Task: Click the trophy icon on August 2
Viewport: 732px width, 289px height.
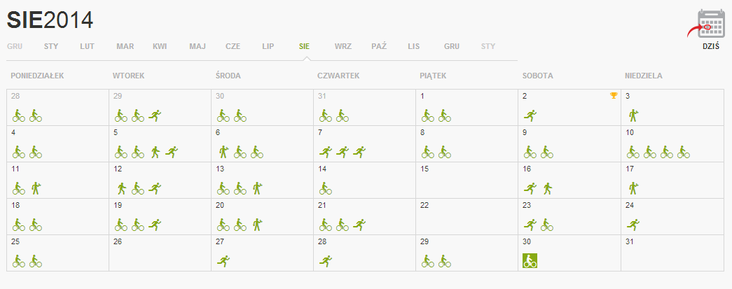Action: point(614,96)
